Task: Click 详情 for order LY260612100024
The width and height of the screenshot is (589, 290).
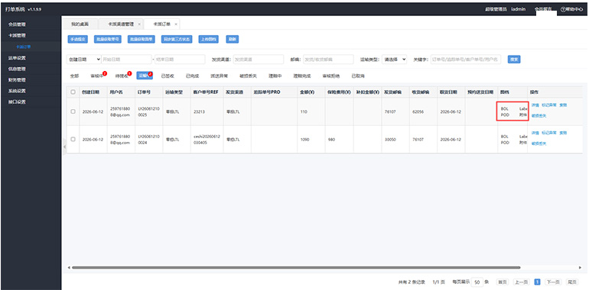Action: [535, 133]
